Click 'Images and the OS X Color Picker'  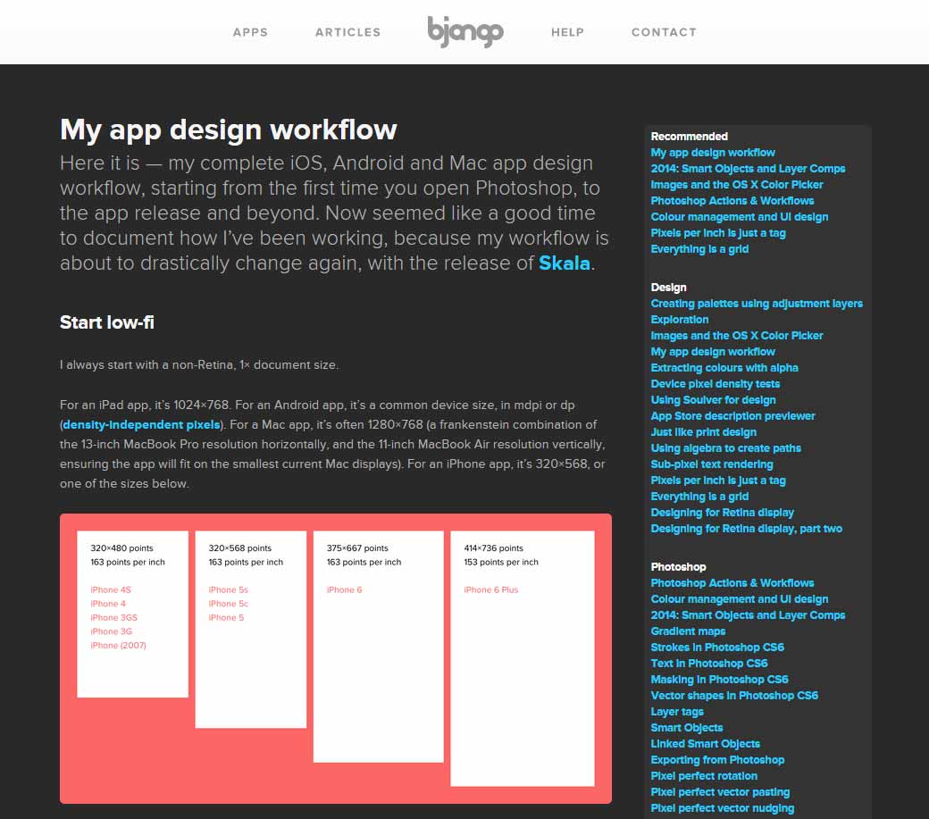735,184
